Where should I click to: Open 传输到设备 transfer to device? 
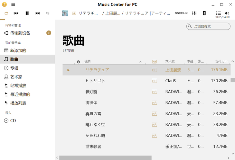pyautogui.click(x=27, y=33)
